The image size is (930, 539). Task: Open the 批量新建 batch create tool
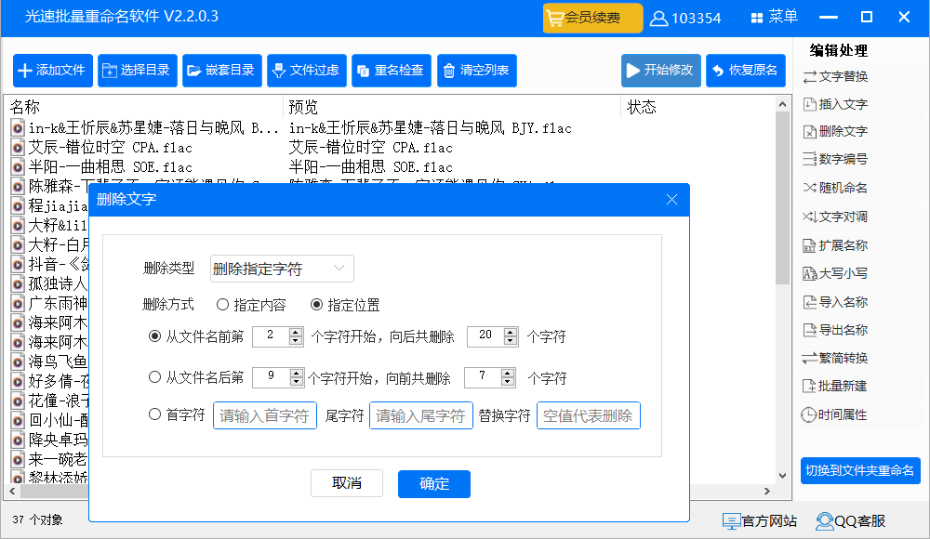[835, 386]
